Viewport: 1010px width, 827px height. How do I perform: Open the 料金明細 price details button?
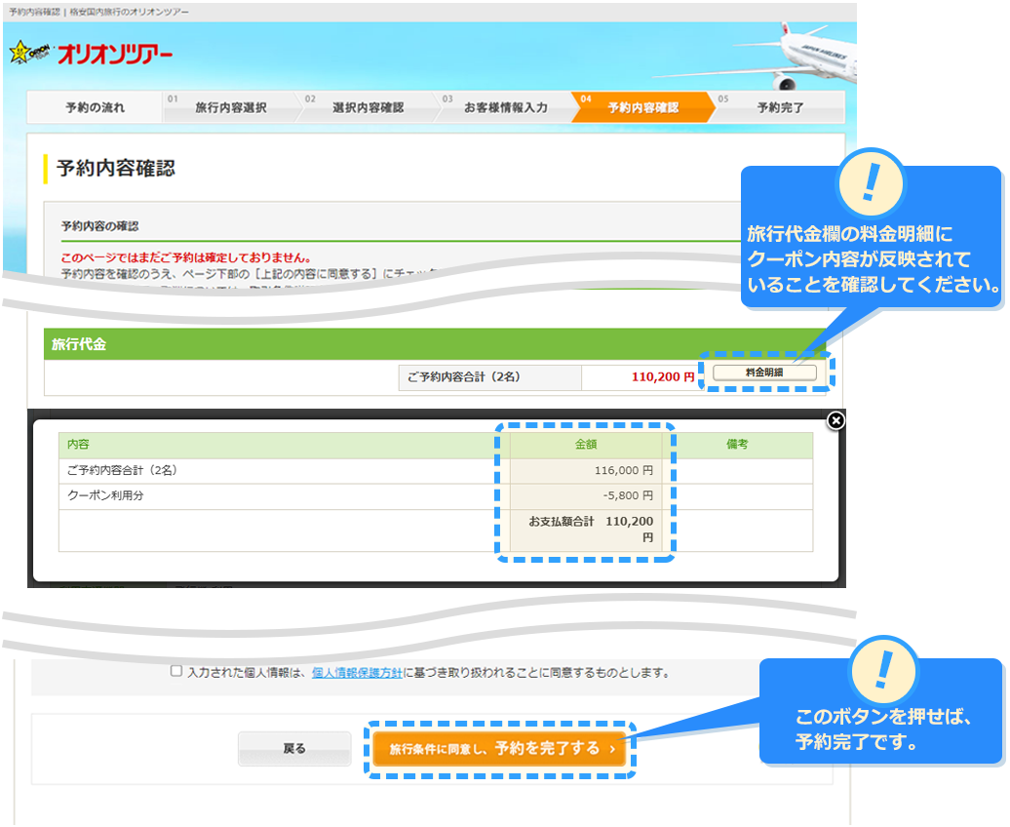point(764,373)
